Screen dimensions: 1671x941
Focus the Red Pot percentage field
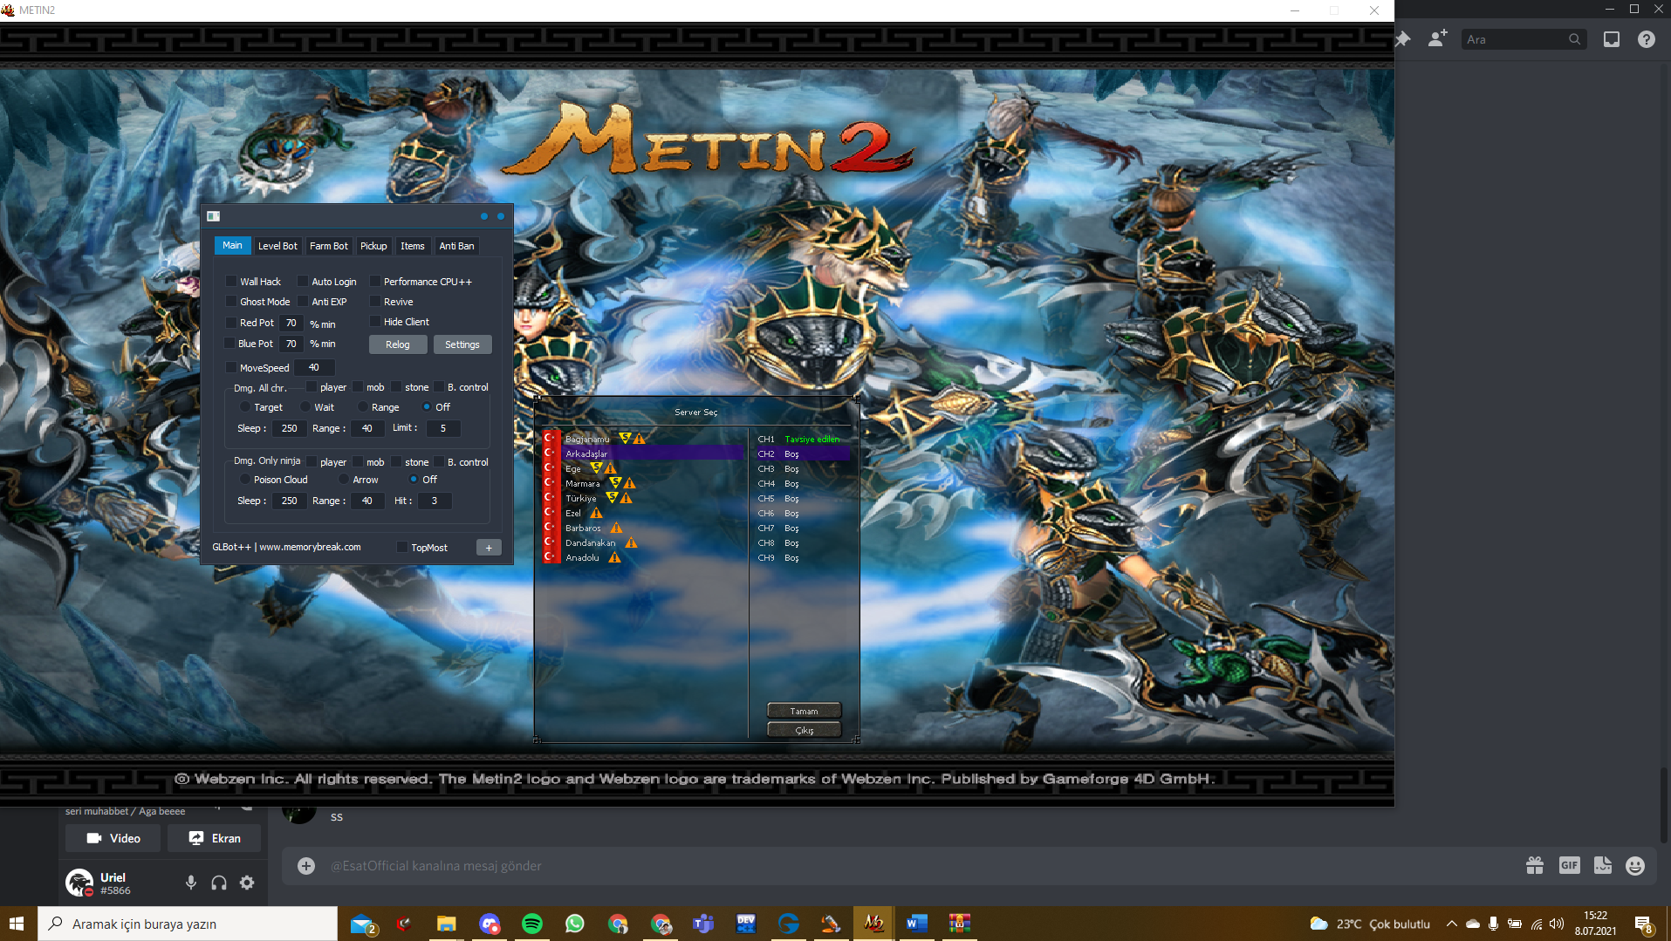click(x=291, y=323)
